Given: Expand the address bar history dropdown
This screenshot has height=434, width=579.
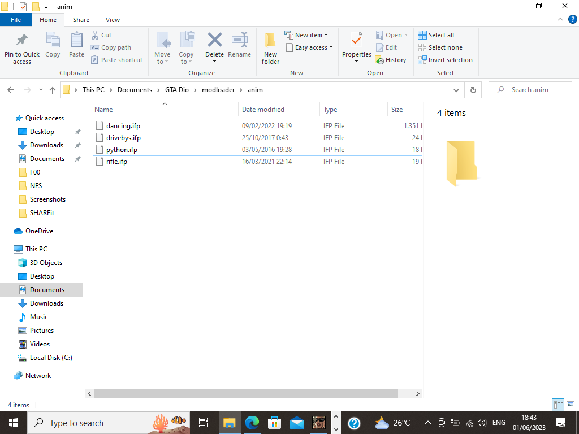Looking at the screenshot, I should coord(456,90).
